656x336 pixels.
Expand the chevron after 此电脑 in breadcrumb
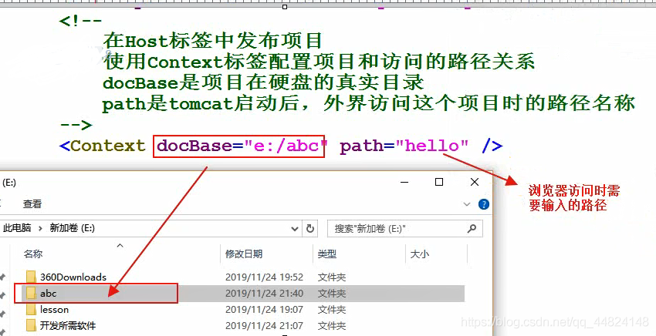click(x=40, y=229)
